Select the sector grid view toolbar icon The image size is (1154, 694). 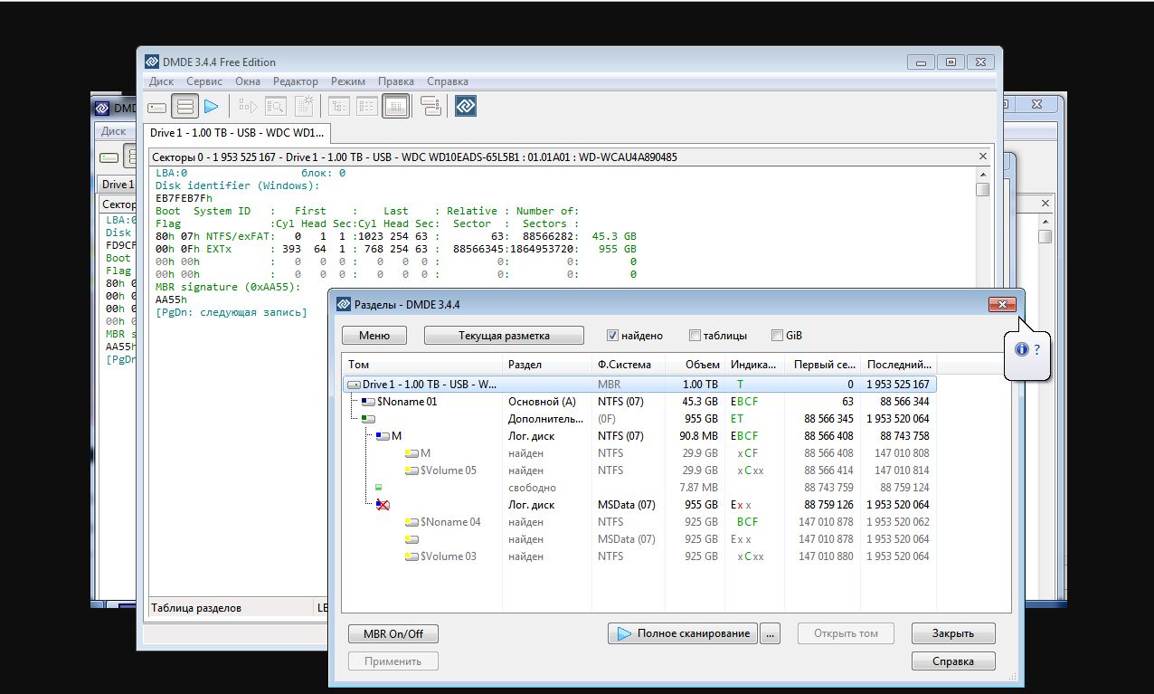395,107
